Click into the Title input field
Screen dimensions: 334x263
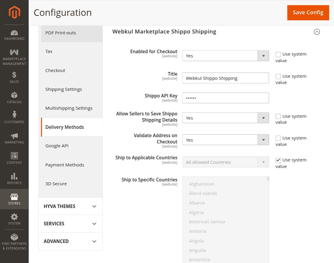click(x=225, y=78)
